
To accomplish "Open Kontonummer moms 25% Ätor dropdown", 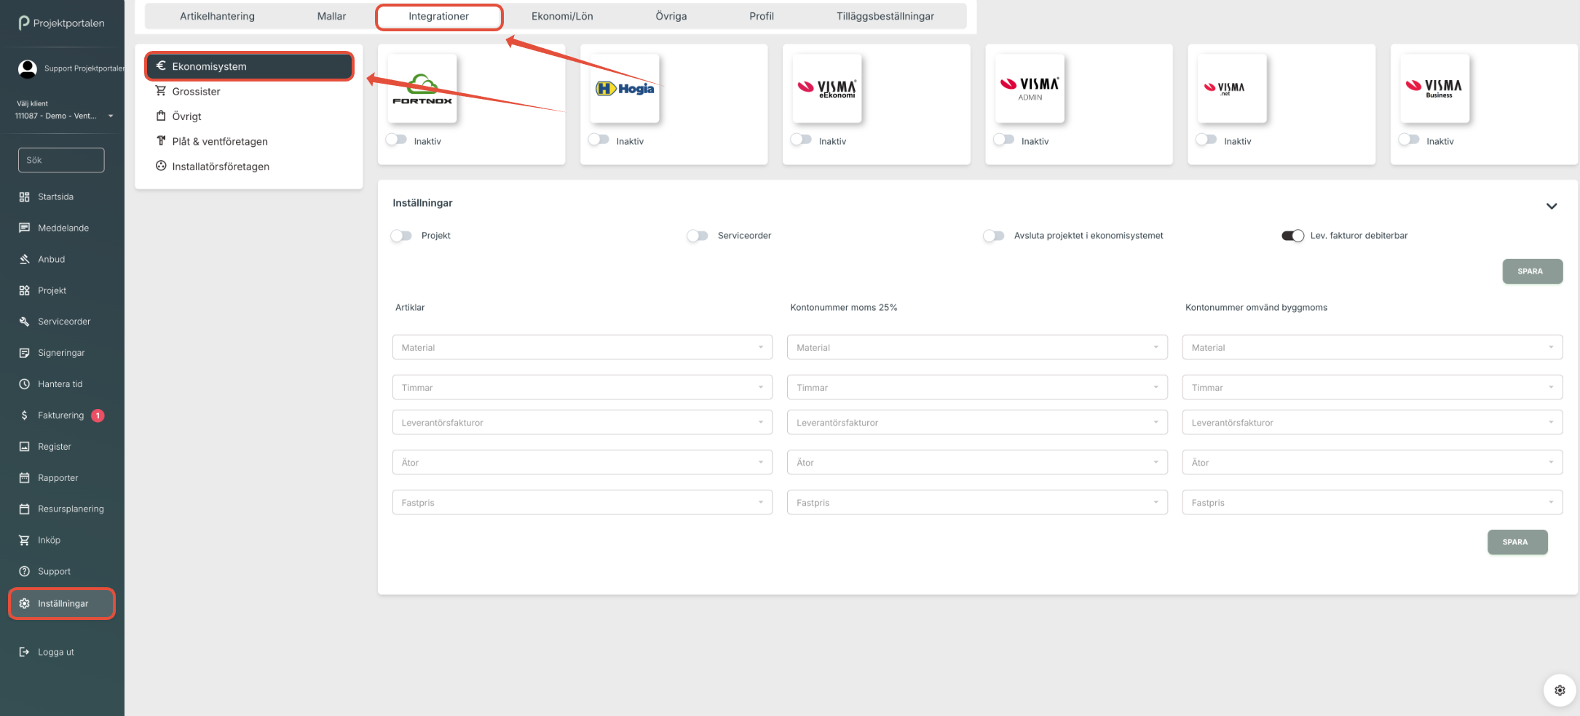I will 977,462.
